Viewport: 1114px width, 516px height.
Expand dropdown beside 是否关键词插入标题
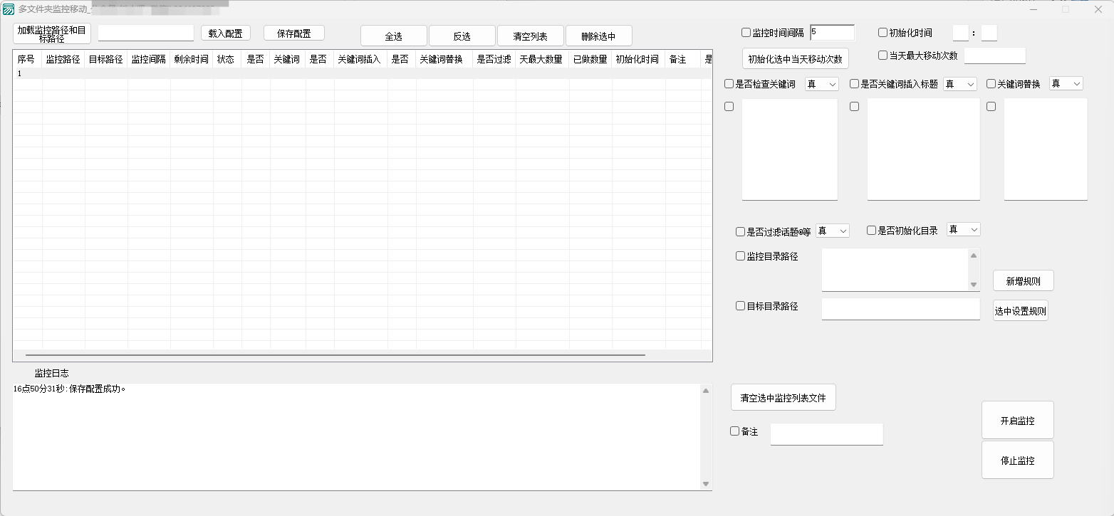[959, 84]
